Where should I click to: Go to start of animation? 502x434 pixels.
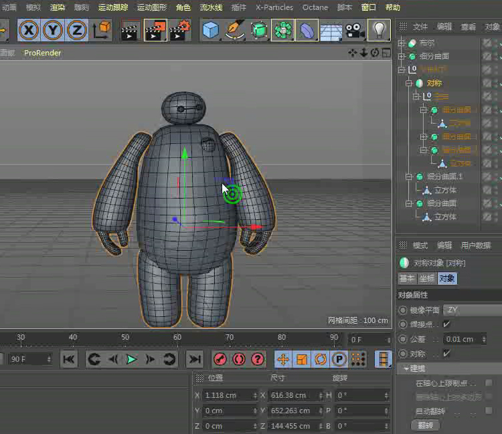(69, 360)
